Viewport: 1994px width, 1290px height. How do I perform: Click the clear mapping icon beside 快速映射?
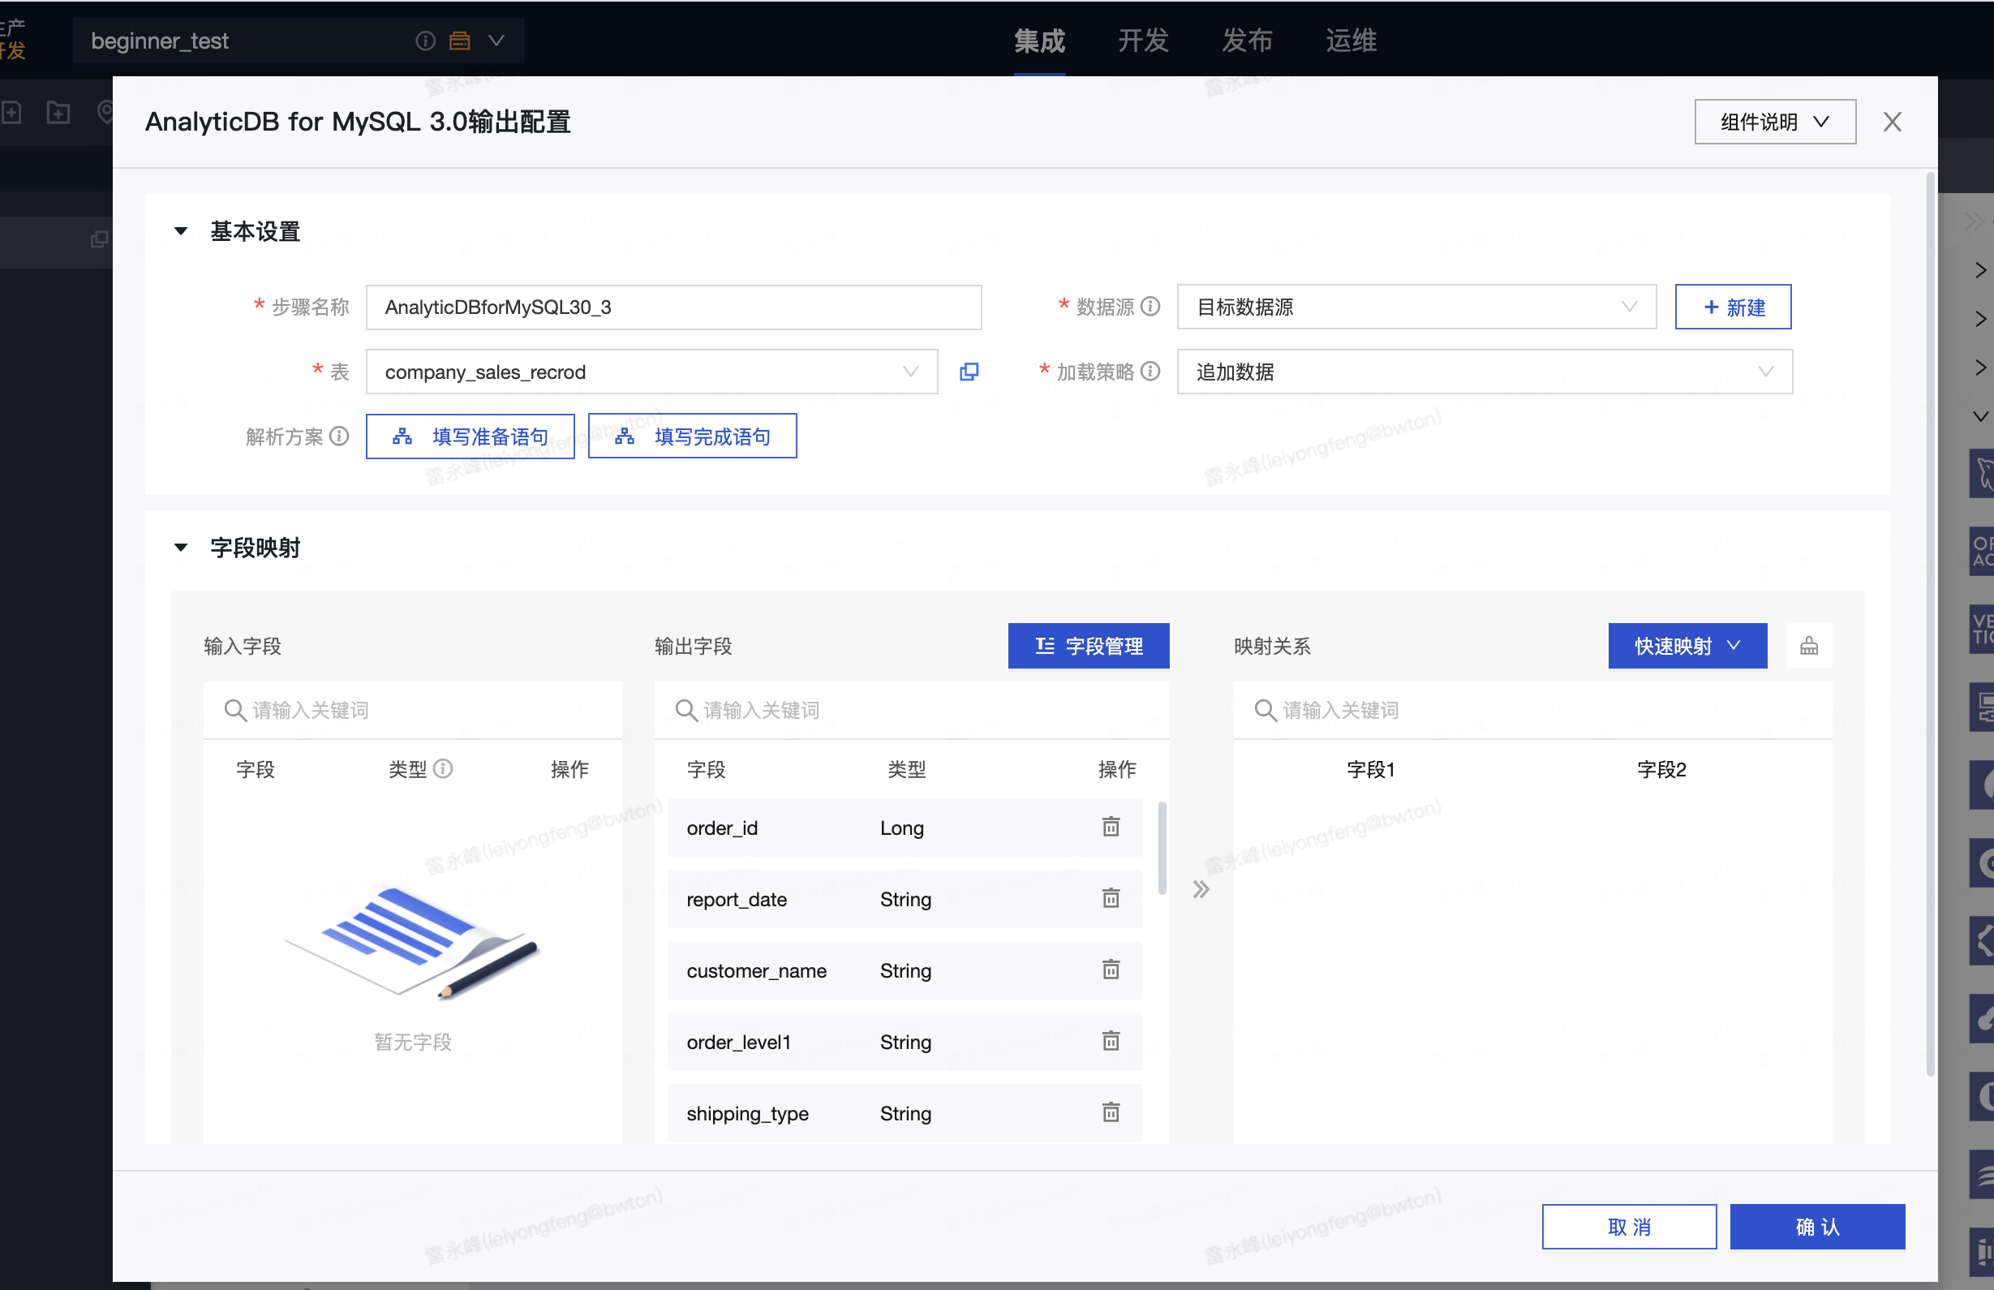tap(1809, 646)
